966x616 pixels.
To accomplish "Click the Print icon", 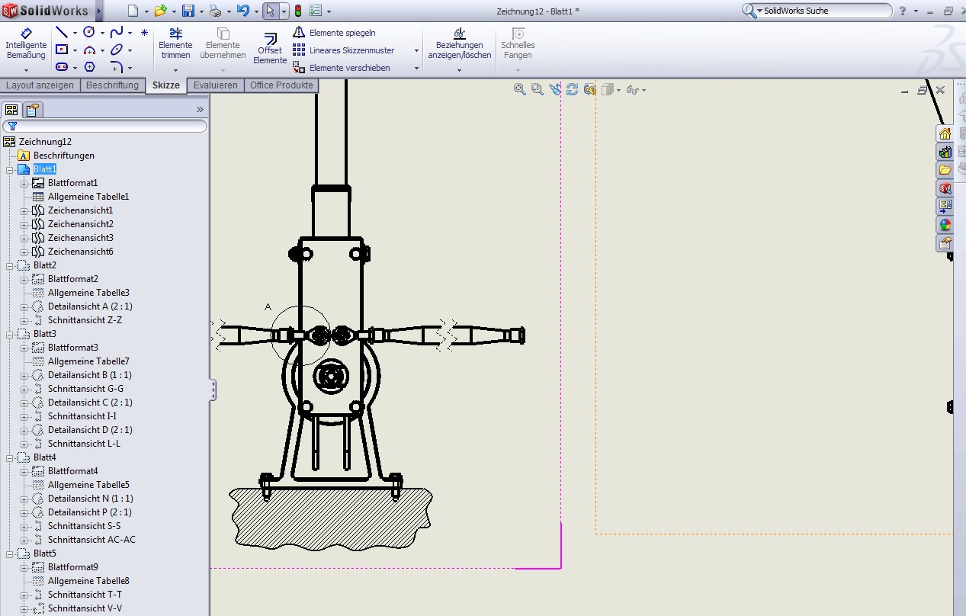I will 216,11.
